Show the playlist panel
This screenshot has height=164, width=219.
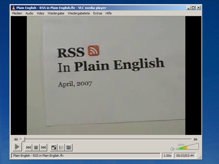[x=61, y=148]
